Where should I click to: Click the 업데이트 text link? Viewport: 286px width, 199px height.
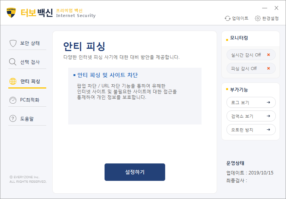tap(240, 18)
